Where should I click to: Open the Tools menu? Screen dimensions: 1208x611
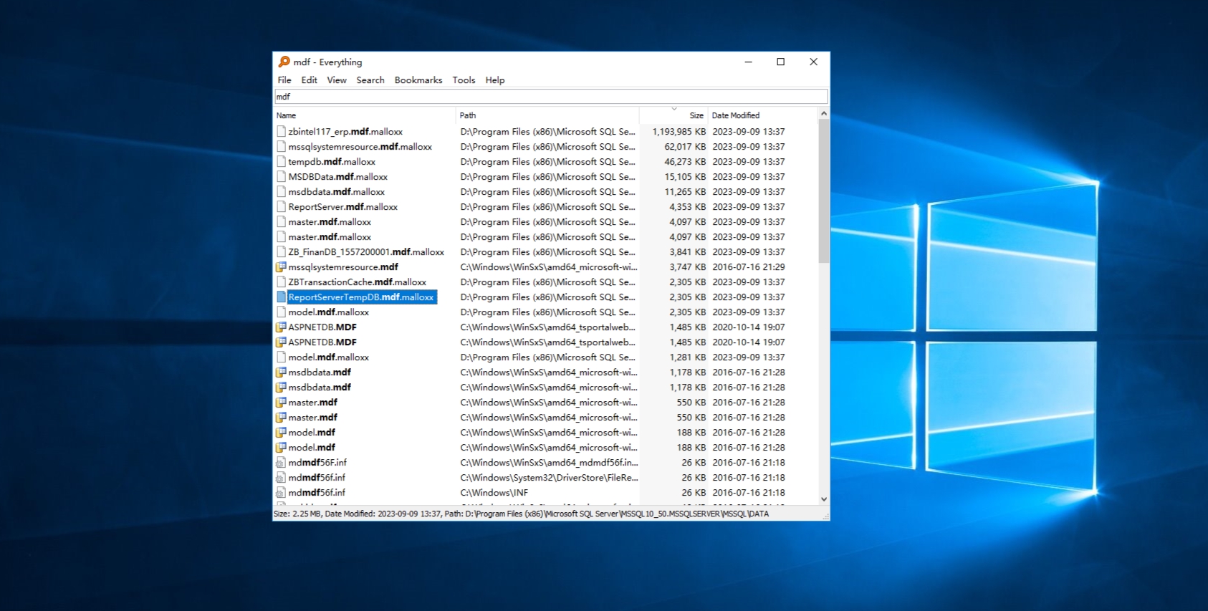pyautogui.click(x=464, y=80)
